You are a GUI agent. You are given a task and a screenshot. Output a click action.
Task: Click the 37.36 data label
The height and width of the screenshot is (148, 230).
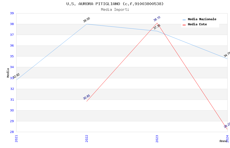[x=157, y=27]
